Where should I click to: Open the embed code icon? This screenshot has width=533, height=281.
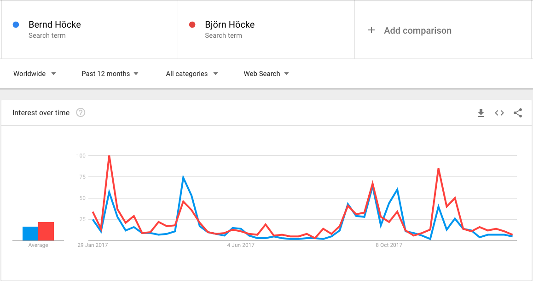point(499,113)
